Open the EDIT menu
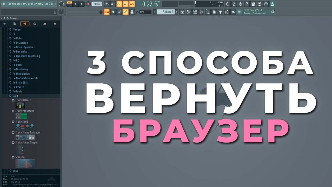Viewport: 332px width, 187px height. 9,4
